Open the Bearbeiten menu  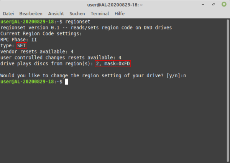[31, 13]
